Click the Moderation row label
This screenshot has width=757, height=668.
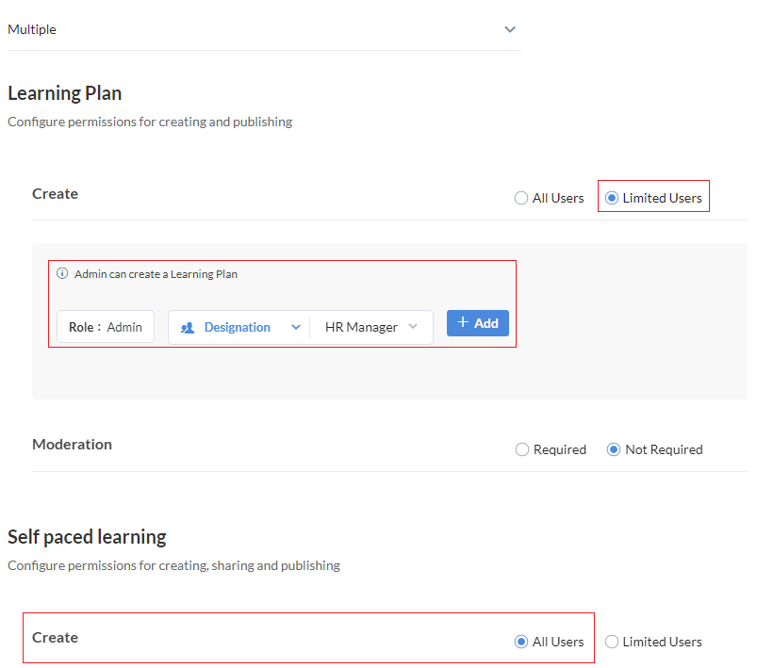click(x=72, y=445)
